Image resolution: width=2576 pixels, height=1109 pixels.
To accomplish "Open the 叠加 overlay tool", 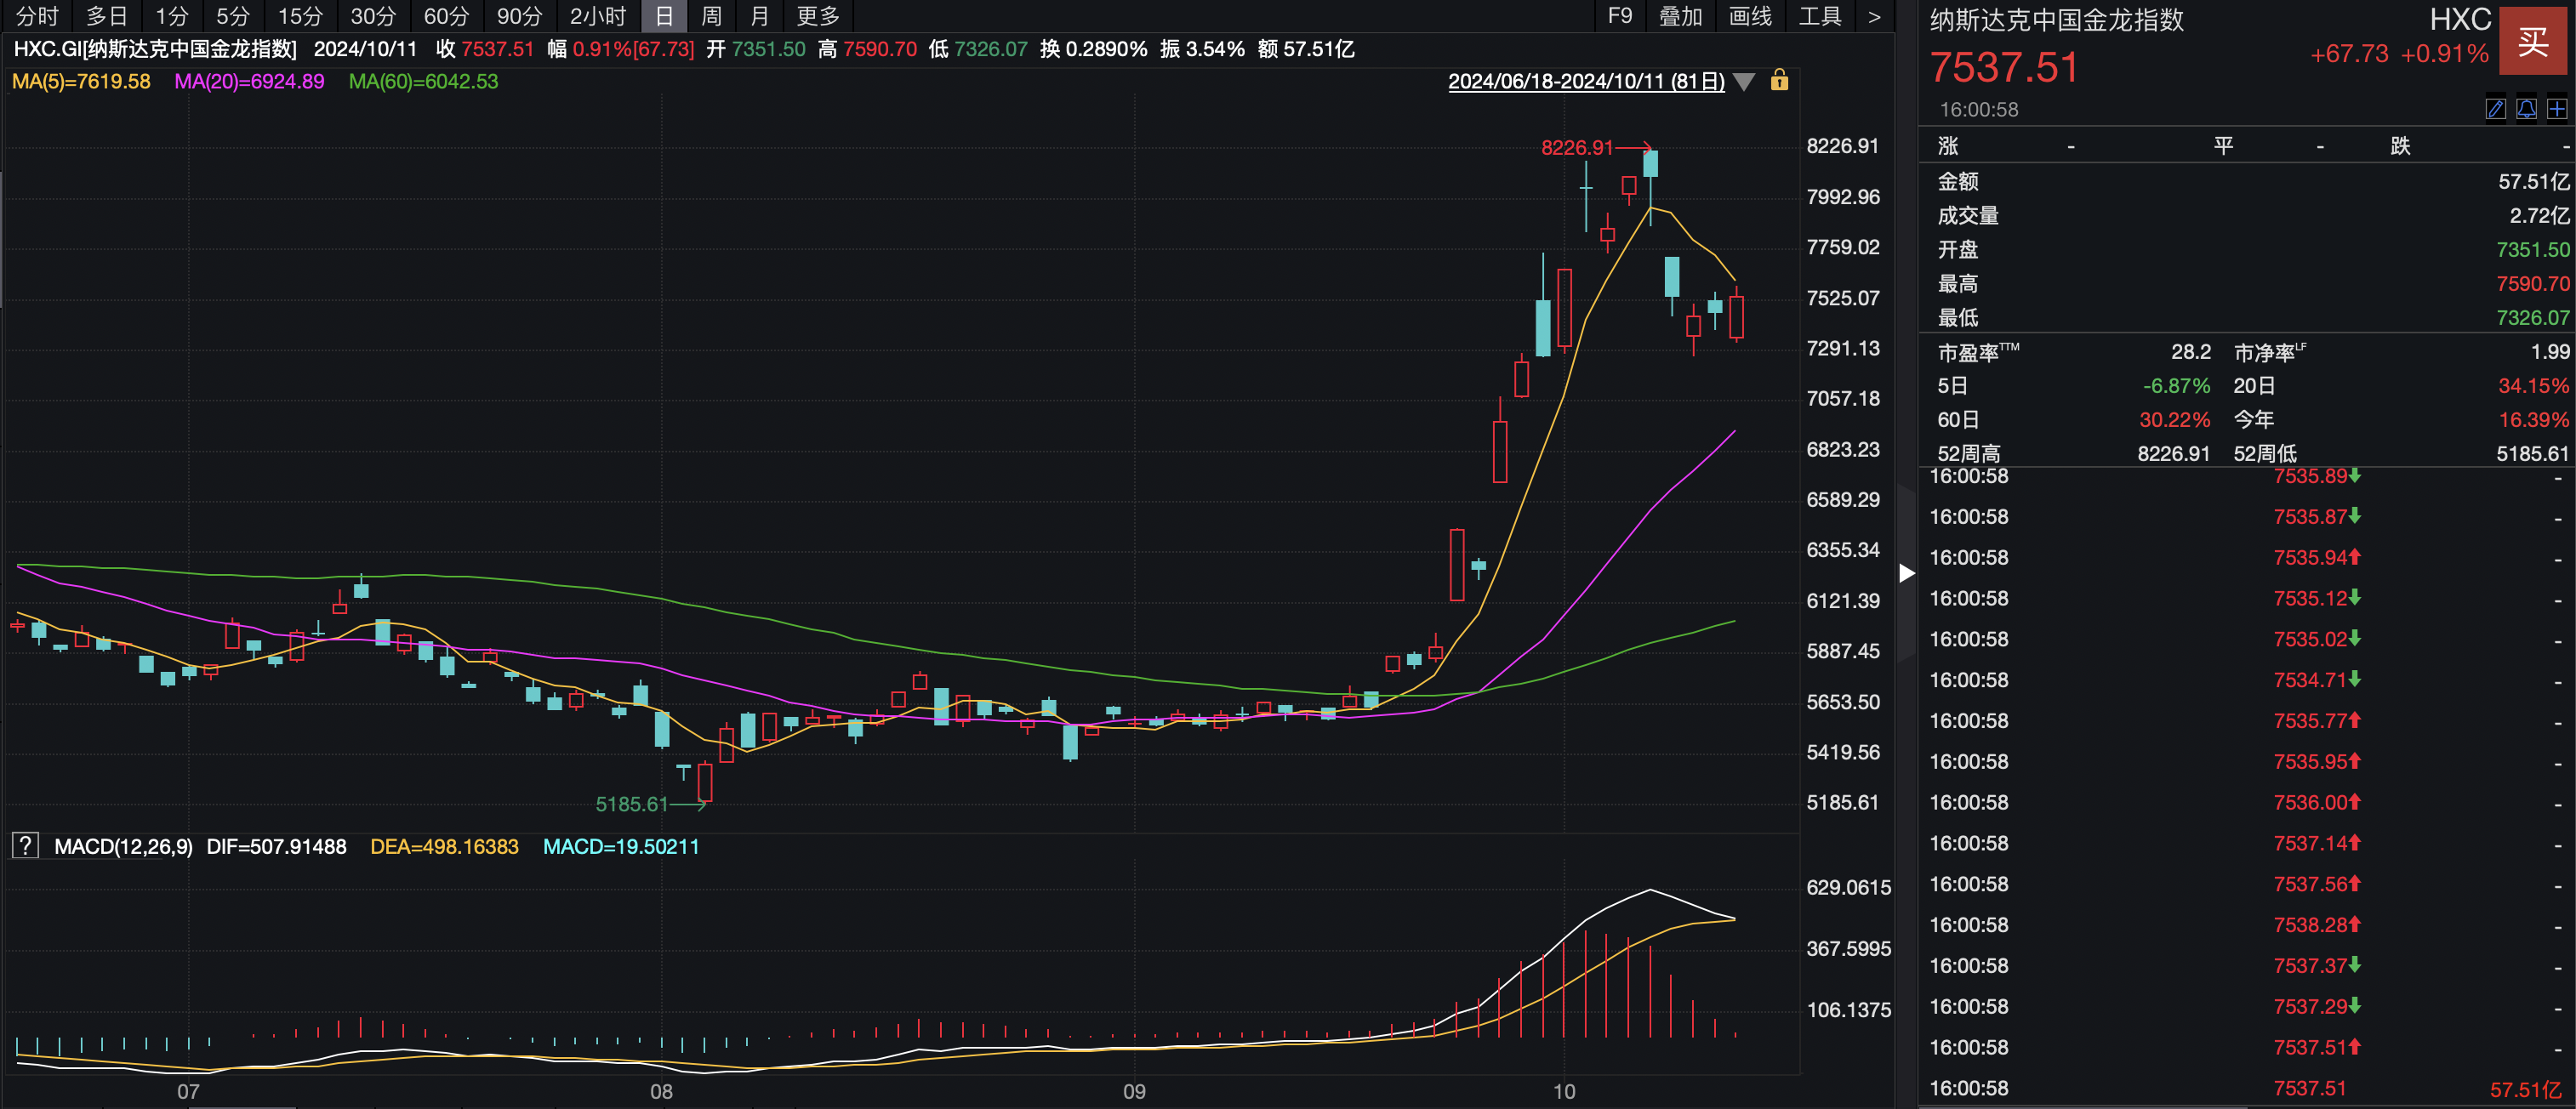I will pyautogui.click(x=1680, y=16).
